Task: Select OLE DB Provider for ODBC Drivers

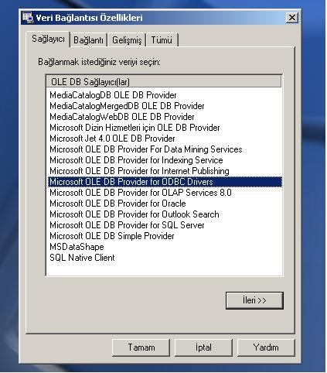Action: (165, 182)
